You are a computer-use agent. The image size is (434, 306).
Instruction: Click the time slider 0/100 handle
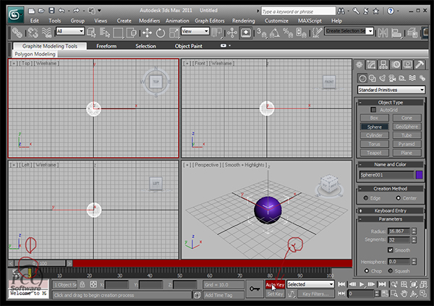[x=40, y=263]
